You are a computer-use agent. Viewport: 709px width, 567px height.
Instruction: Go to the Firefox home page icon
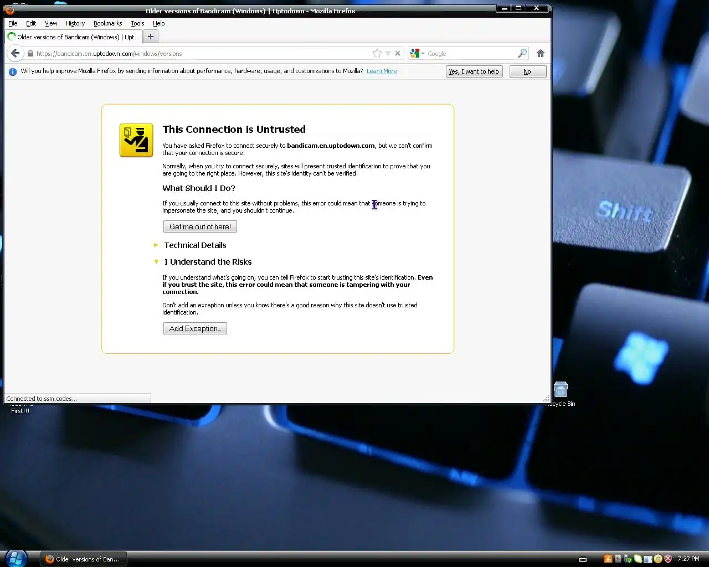[x=541, y=53]
